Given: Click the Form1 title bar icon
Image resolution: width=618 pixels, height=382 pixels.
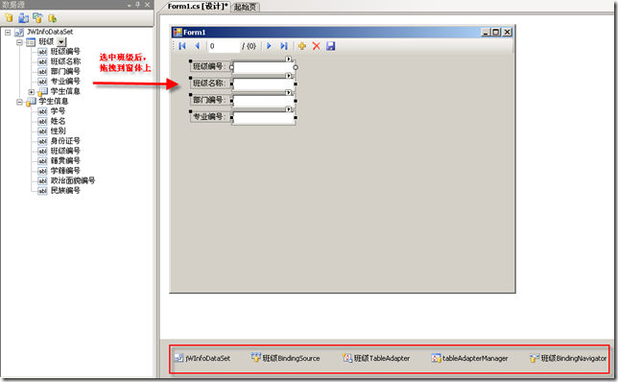Looking at the screenshot, I should pos(178,33).
